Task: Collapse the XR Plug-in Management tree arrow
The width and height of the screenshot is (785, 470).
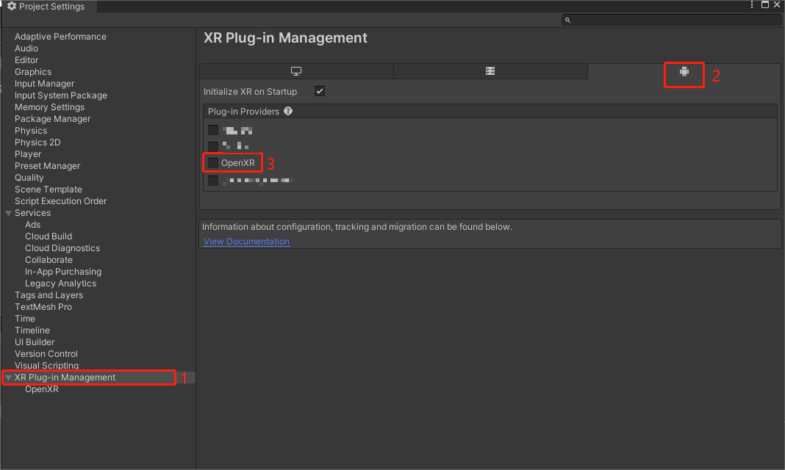Action: point(8,377)
